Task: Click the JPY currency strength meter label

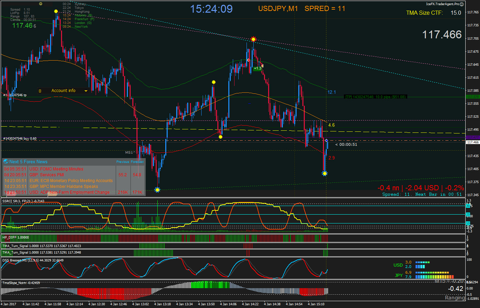Action: pos(399,275)
